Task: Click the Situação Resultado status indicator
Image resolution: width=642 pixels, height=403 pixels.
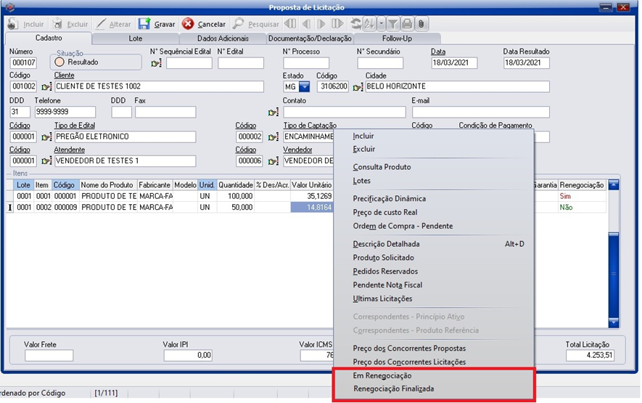Action: pyautogui.click(x=60, y=62)
